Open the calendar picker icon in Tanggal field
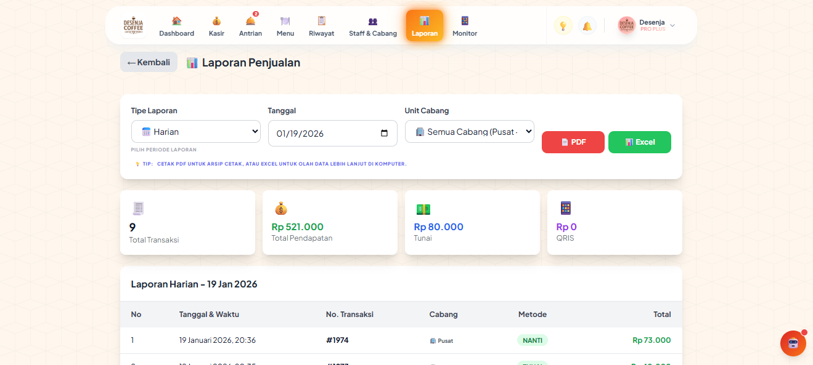Image resolution: width=813 pixels, height=365 pixels. point(385,134)
